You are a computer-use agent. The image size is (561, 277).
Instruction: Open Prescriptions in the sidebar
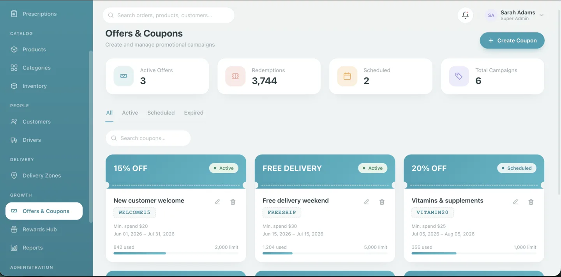pos(44,14)
